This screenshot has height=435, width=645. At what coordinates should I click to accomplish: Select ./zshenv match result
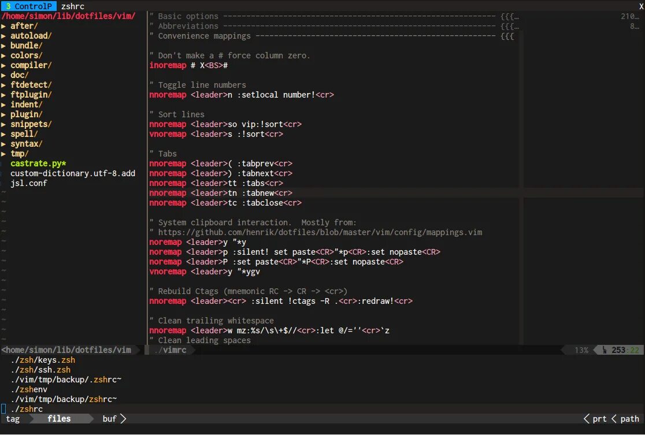point(29,389)
